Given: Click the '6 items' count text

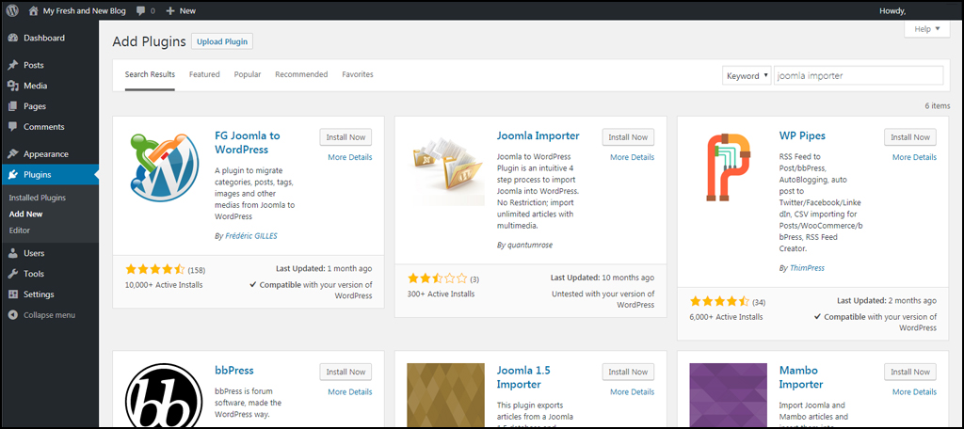Looking at the screenshot, I should tap(938, 105).
